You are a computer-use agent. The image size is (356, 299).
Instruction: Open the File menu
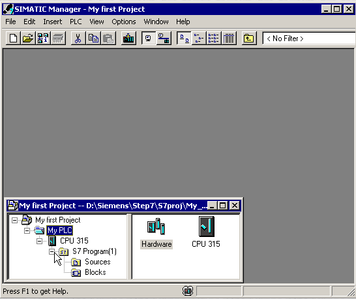10,22
